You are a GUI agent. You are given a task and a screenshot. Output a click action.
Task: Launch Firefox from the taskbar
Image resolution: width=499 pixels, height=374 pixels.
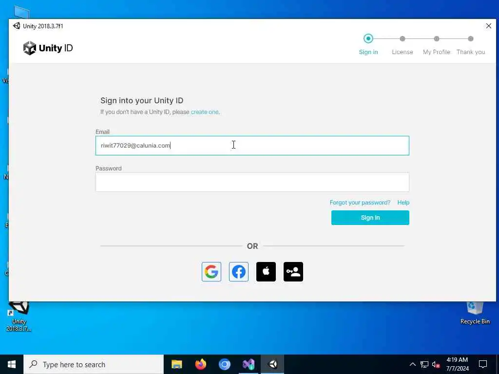[200, 364]
